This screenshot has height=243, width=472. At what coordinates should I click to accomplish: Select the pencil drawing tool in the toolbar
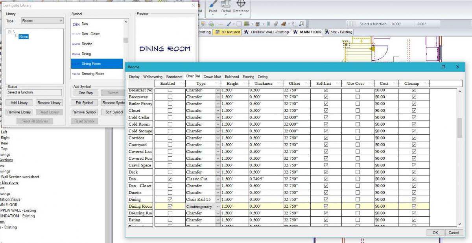coord(228,24)
